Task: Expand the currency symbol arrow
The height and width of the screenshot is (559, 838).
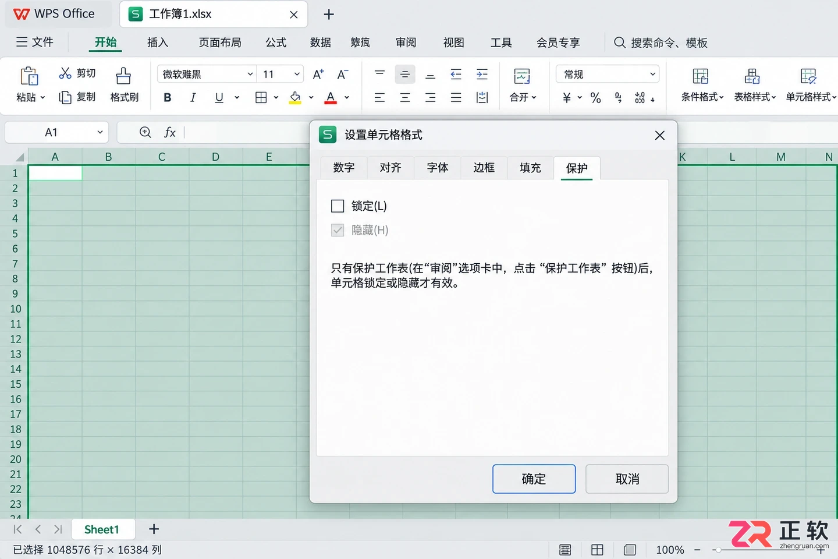Action: point(580,97)
